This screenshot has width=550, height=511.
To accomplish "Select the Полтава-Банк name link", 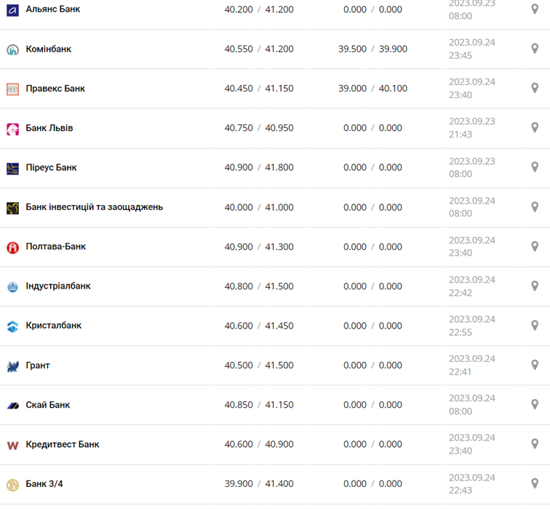I will pos(55,246).
